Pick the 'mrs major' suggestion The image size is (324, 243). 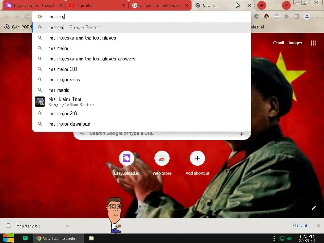tap(142, 48)
